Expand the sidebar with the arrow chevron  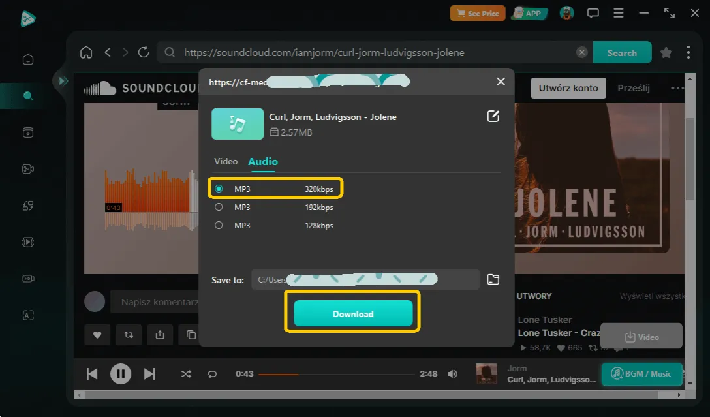(x=63, y=80)
